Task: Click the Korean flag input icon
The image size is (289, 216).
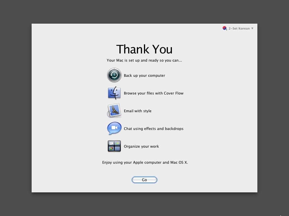Action: pos(225,28)
